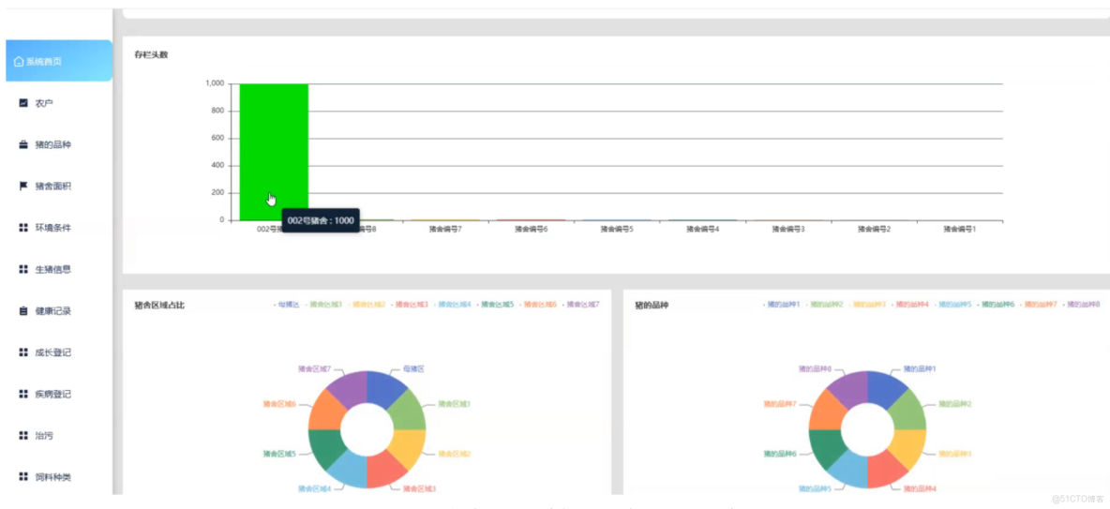This screenshot has height=509, width=1110.
Task: Open the 疾病登记 menu item
Action: pos(53,395)
